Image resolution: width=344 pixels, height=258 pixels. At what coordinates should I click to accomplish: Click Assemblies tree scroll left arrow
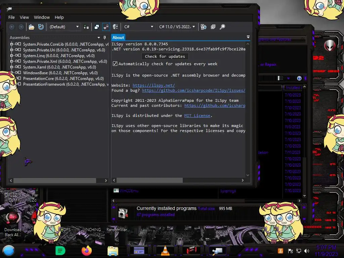tap(11, 180)
